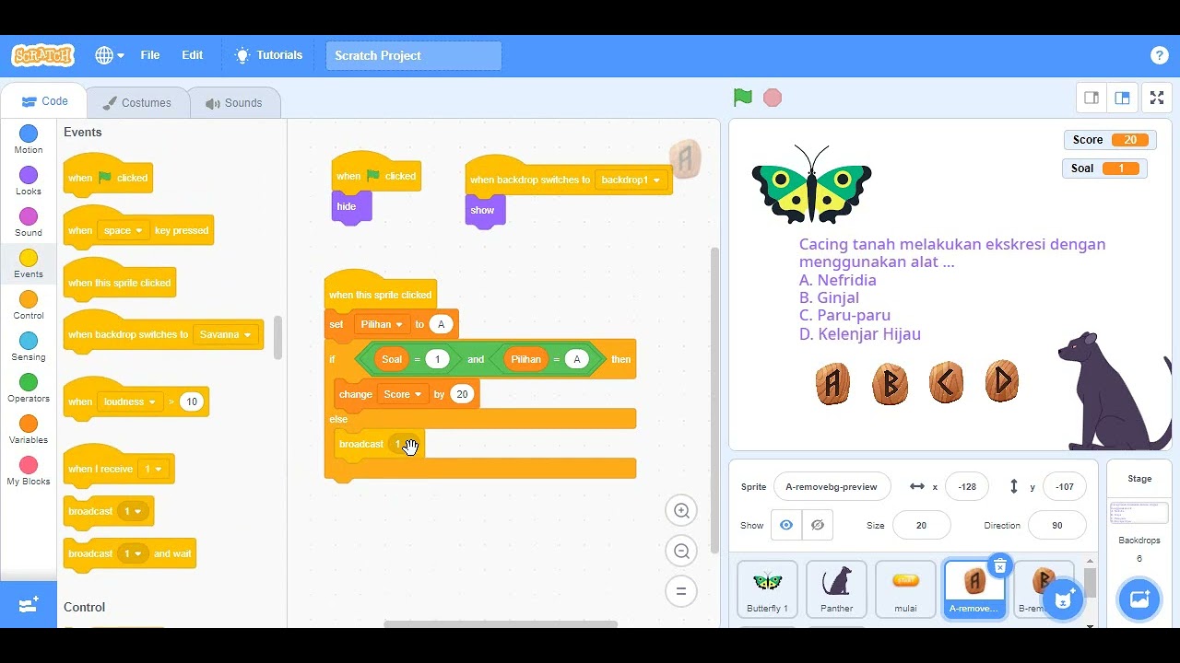Switch to large stage layout
Image resolution: width=1180 pixels, height=663 pixels.
pyautogui.click(x=1122, y=98)
